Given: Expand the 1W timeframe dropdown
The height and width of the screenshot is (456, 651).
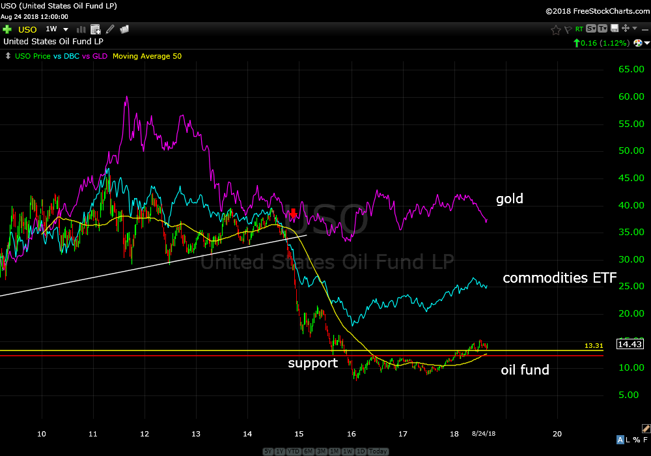Looking at the screenshot, I should [x=65, y=29].
